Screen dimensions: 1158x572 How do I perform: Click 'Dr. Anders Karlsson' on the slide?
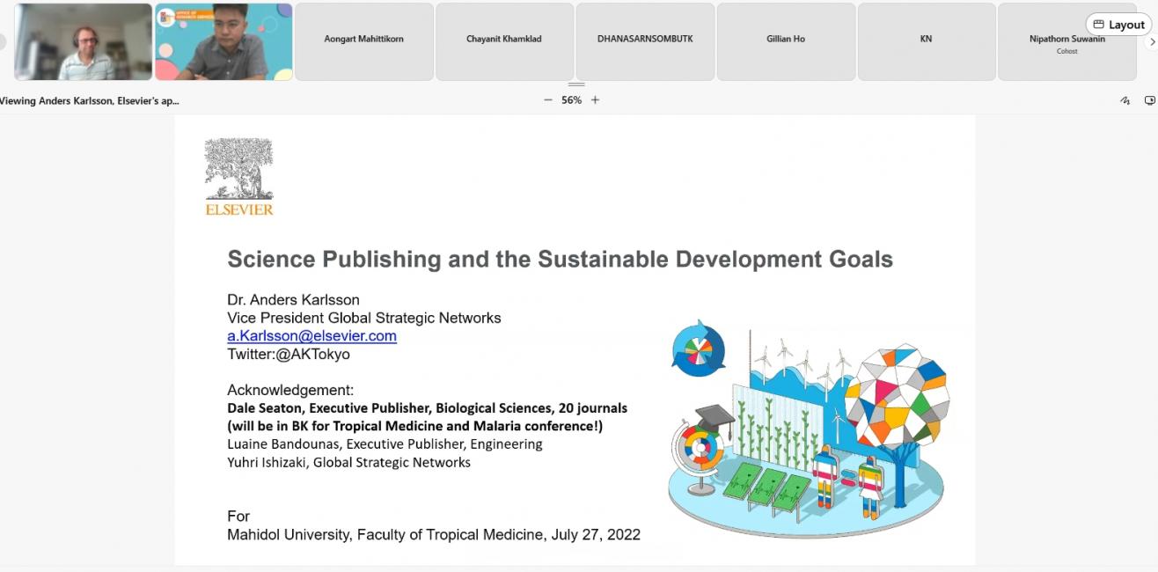tap(293, 299)
